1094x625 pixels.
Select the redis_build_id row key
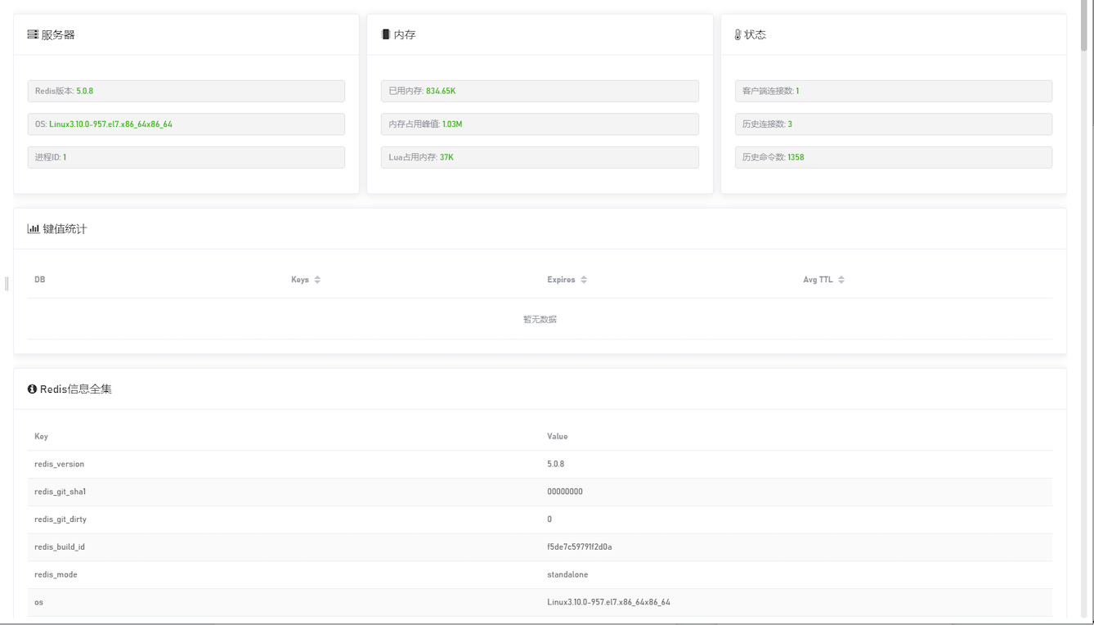[x=60, y=547]
